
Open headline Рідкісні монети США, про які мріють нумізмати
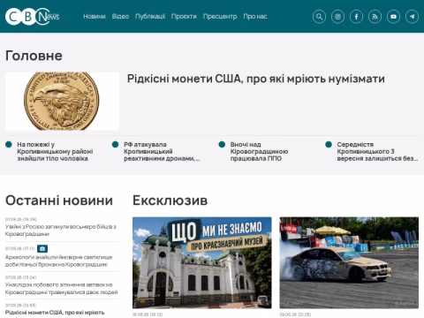tap(256, 79)
